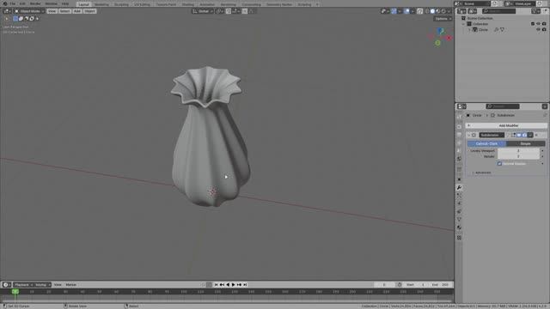Toggle the viewport gizmo display button
Image resolution: width=550 pixels, height=309 pixels.
pos(394,11)
